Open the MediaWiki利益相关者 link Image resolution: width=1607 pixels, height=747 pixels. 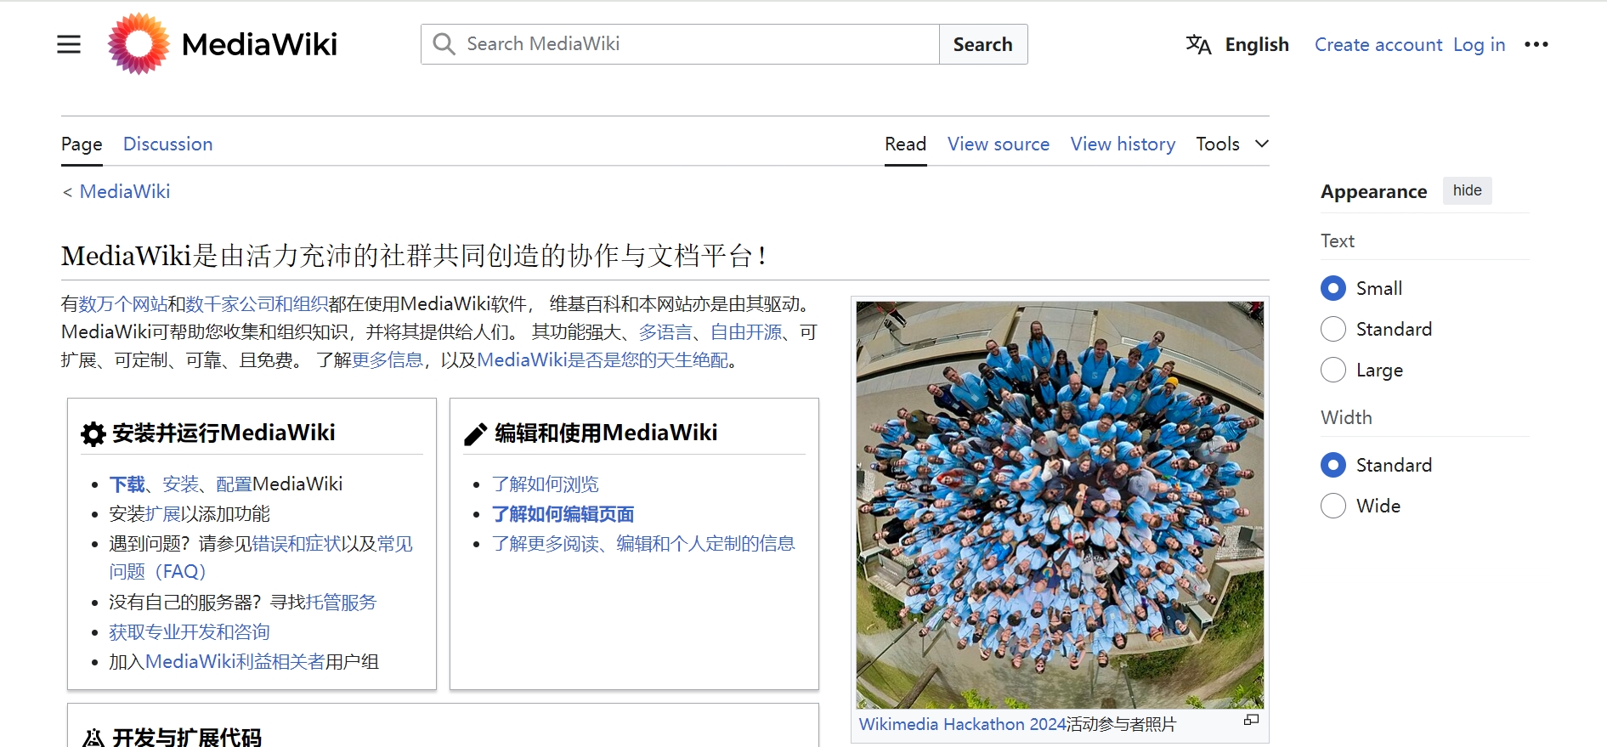tap(235, 662)
